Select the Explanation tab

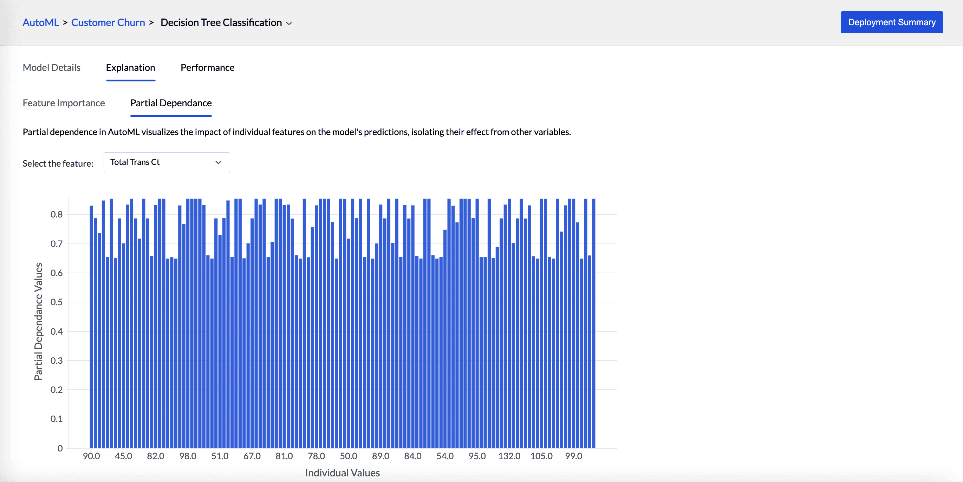pyautogui.click(x=130, y=68)
